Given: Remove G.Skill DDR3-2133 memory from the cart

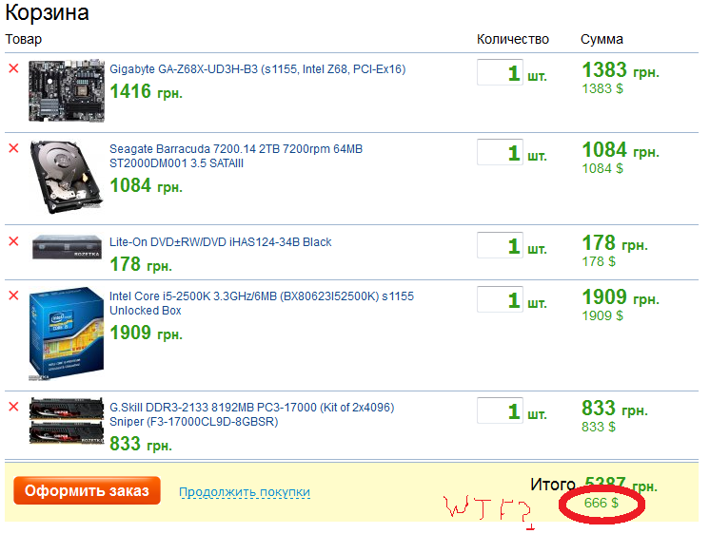Looking at the screenshot, I should pos(13,407).
